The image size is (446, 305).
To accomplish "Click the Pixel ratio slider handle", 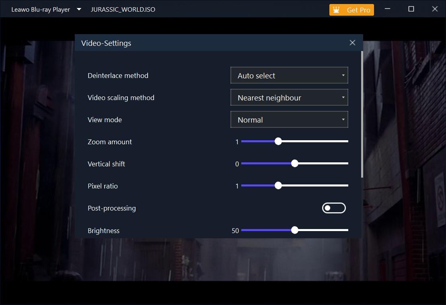I will [278, 186].
